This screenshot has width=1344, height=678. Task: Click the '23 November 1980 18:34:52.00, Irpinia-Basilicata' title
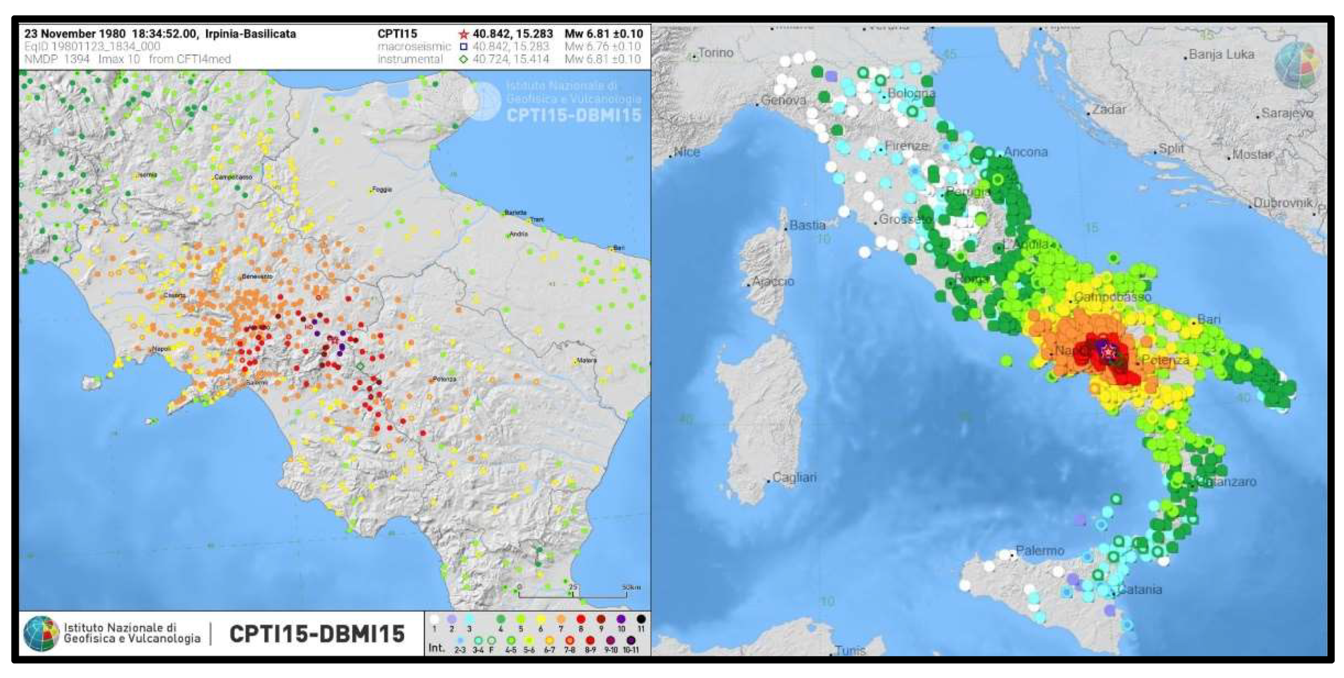coord(160,34)
